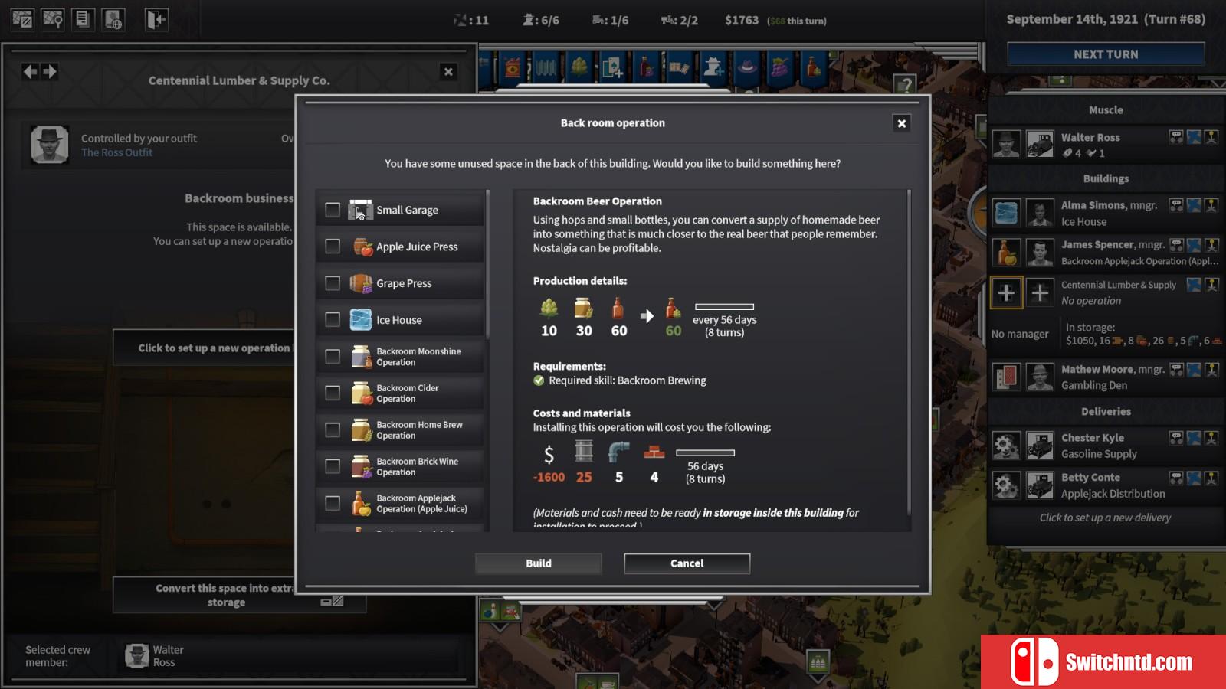
Task: Check the Ice House checkbox
Action: click(333, 320)
